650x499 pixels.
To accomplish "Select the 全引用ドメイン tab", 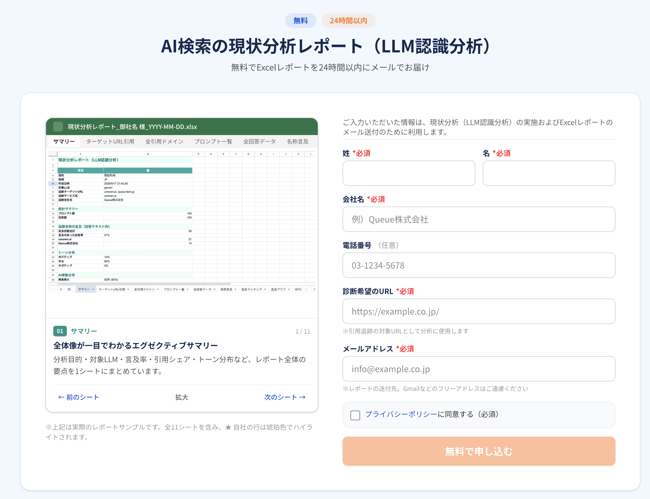I will [x=164, y=141].
